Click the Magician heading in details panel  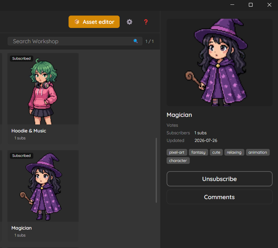[x=179, y=115]
